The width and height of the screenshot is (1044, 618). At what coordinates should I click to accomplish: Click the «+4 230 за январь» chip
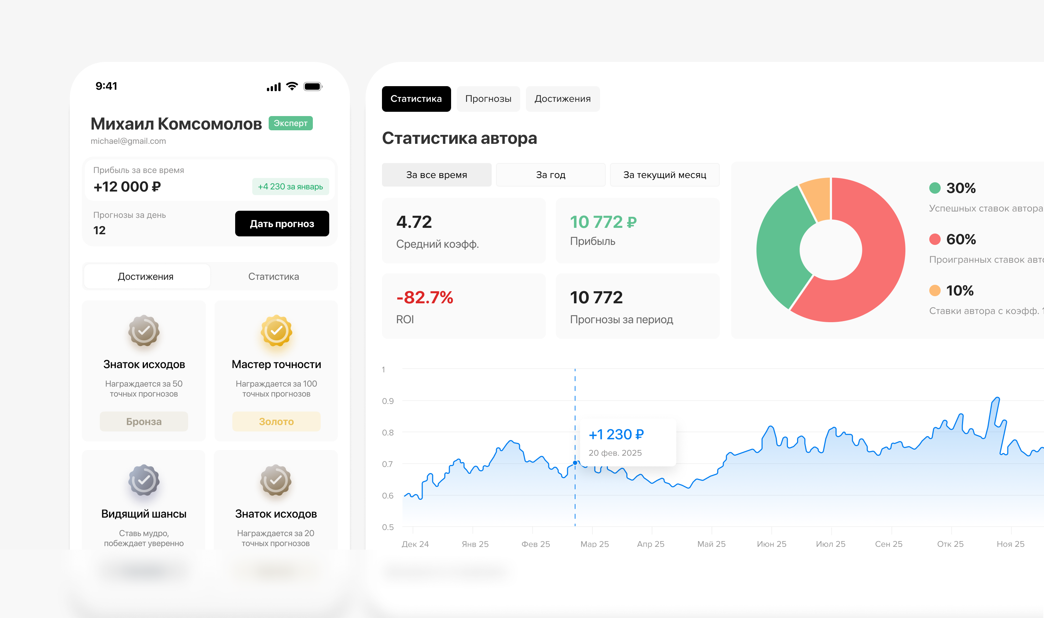click(x=290, y=187)
